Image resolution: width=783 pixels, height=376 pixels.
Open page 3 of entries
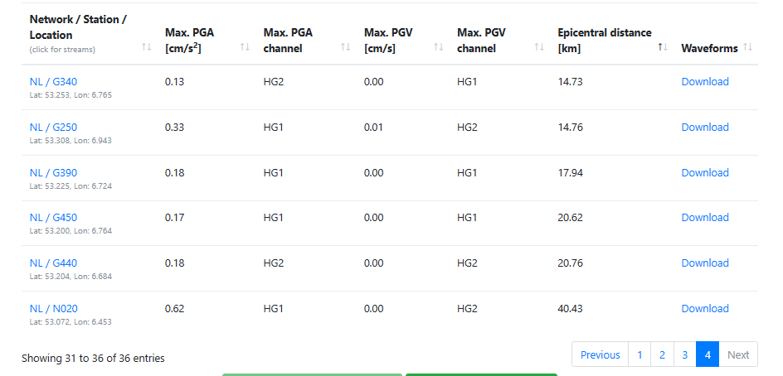(684, 354)
